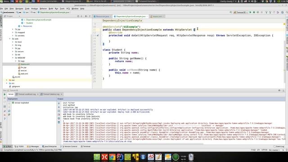Expand the src folder in project tree
Image resolution: width=288 pixels, height=162 pixels.
7,83
